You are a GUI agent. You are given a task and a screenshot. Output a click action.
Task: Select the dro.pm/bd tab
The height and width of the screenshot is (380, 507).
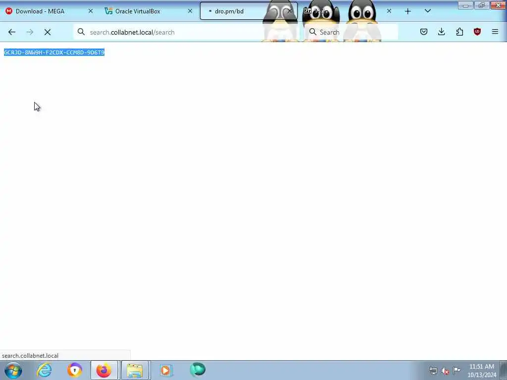[249, 11]
